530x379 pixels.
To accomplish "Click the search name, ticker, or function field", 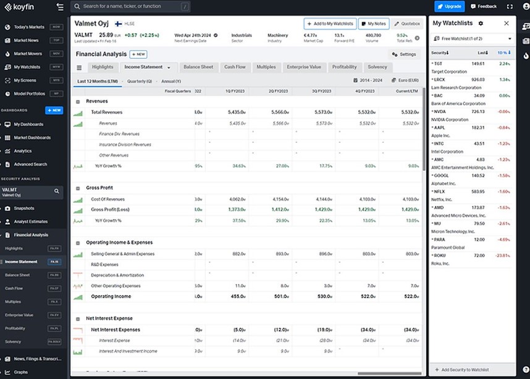I will [x=130, y=6].
